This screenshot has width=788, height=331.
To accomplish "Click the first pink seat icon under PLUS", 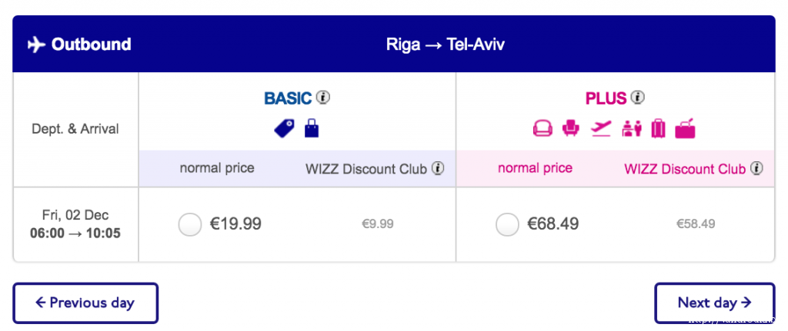I will (x=543, y=129).
